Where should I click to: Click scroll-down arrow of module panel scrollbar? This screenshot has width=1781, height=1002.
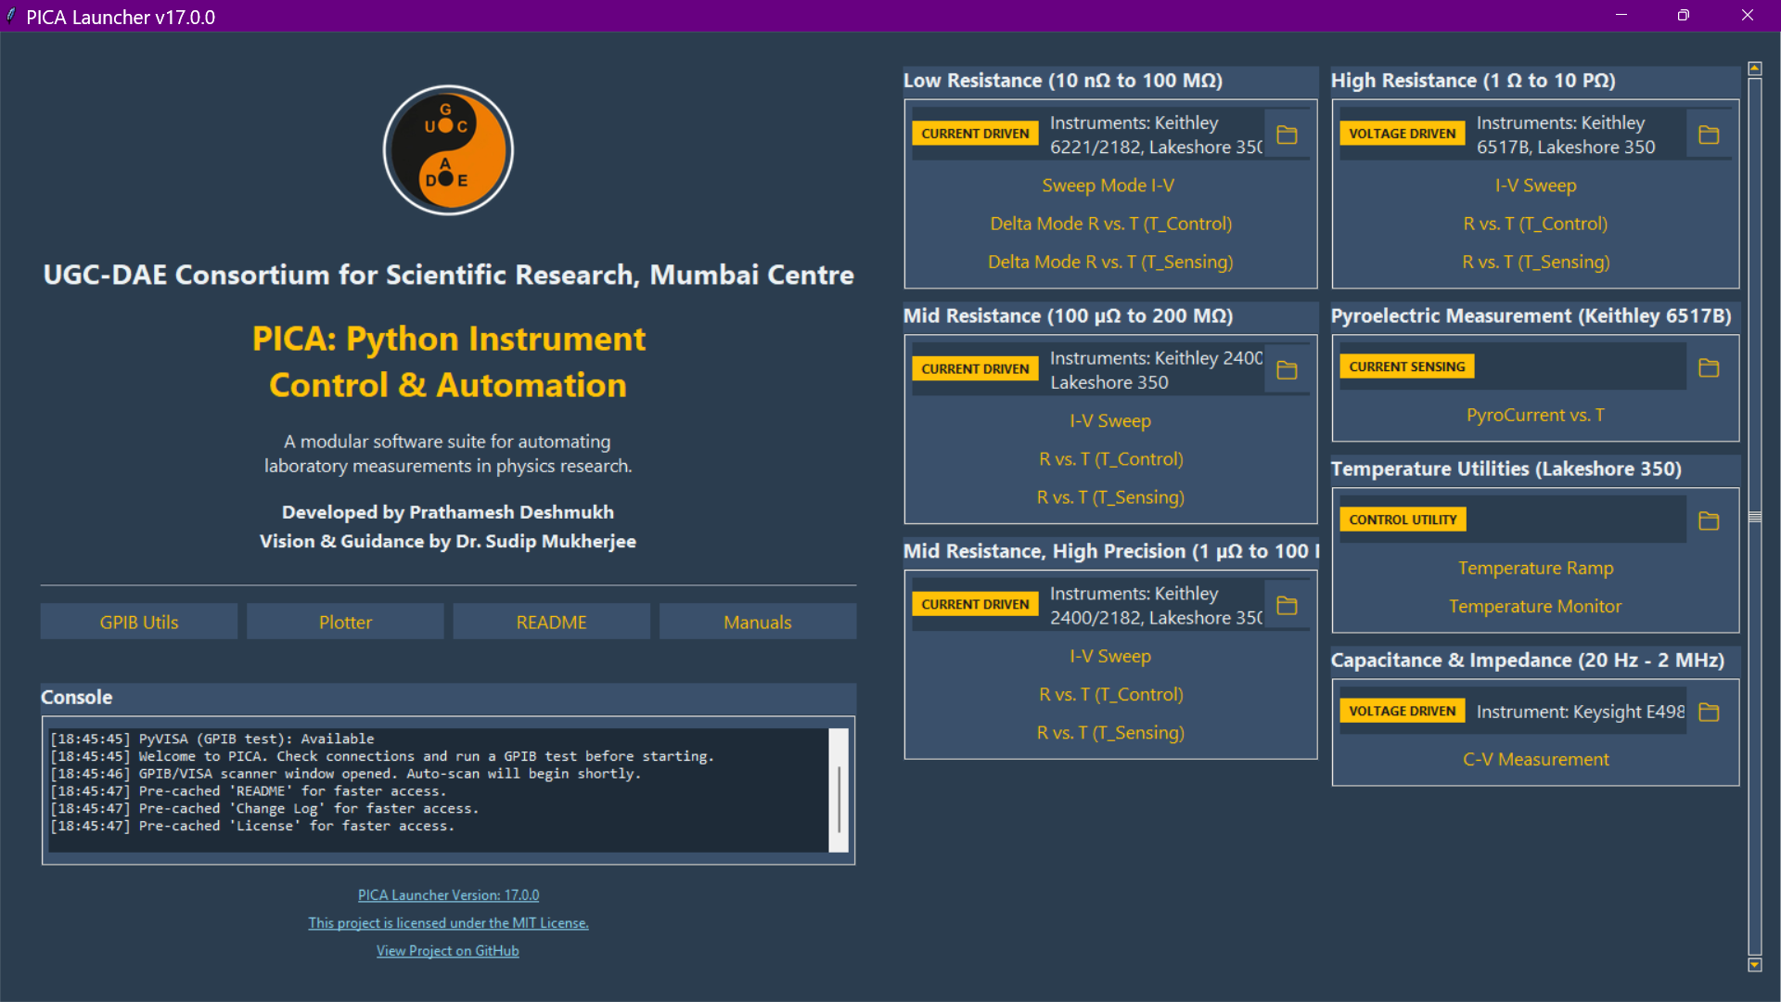pyautogui.click(x=1754, y=966)
